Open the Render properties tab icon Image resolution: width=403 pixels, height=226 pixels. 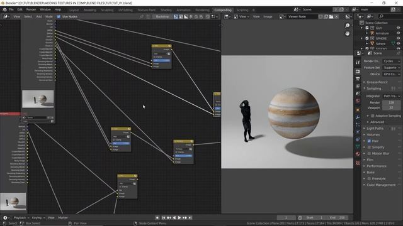(358, 72)
